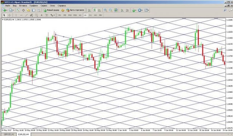Toggle the Market Watch panel icon

point(18,10)
